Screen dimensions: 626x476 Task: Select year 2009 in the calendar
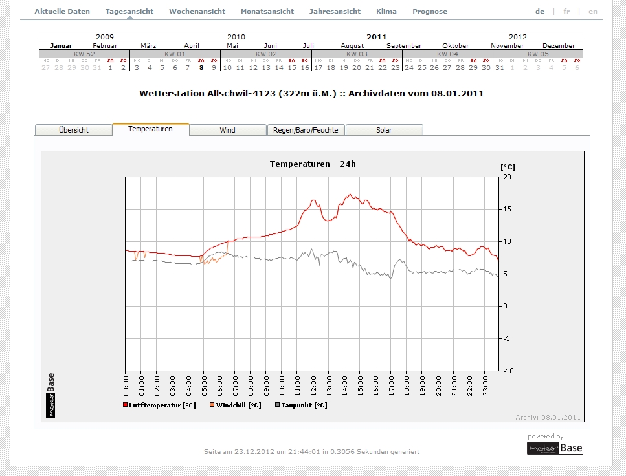tap(105, 37)
